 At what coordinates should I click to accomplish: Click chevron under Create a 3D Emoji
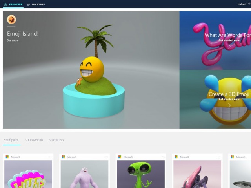coord(229,105)
